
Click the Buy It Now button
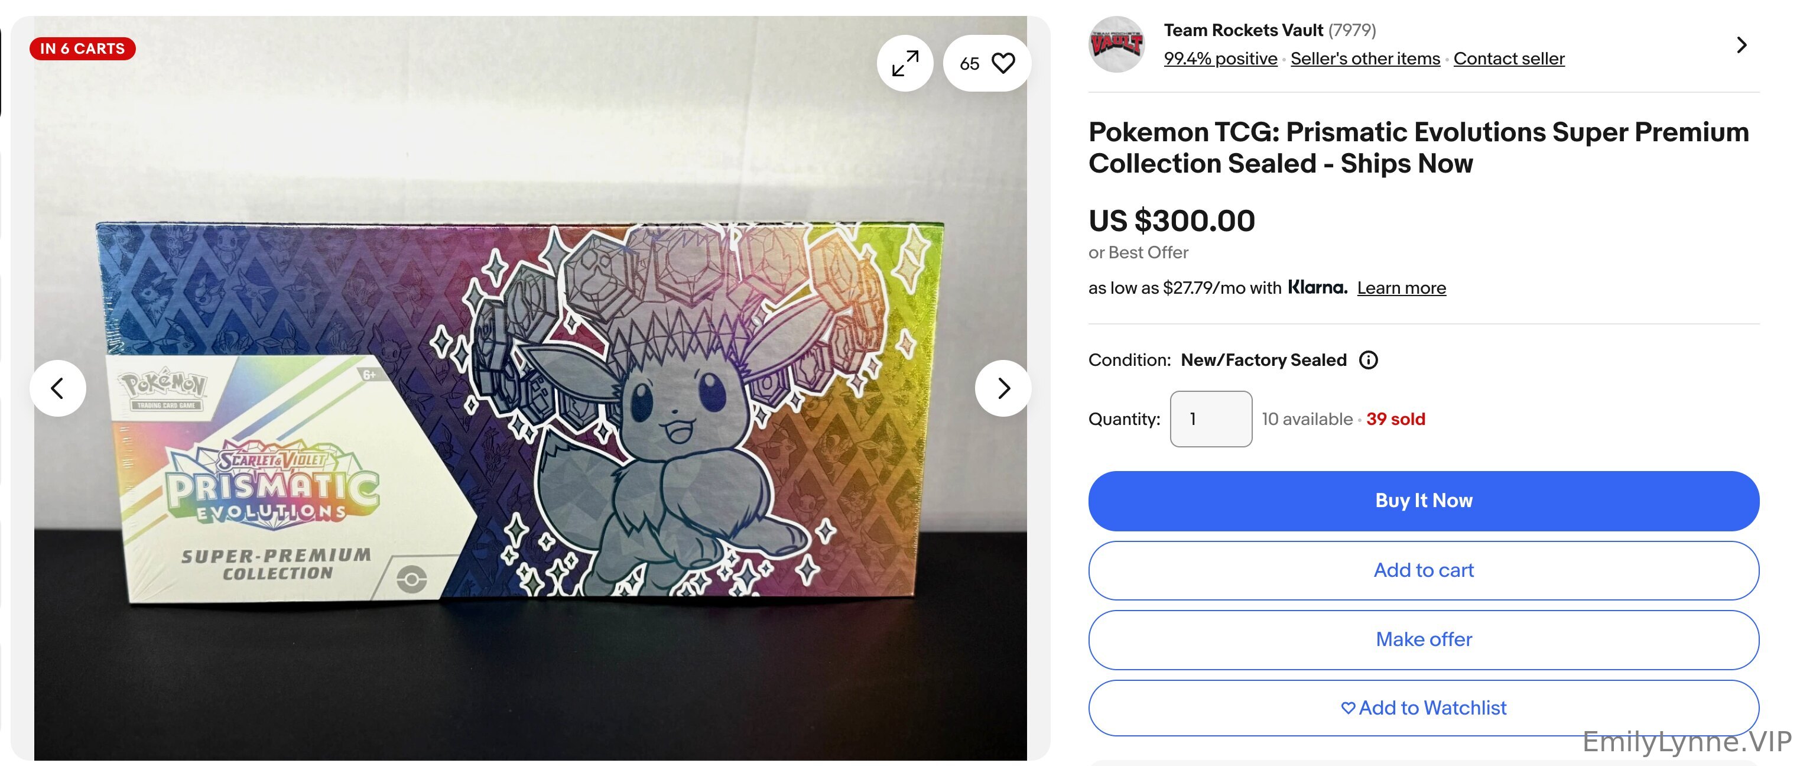1424,501
